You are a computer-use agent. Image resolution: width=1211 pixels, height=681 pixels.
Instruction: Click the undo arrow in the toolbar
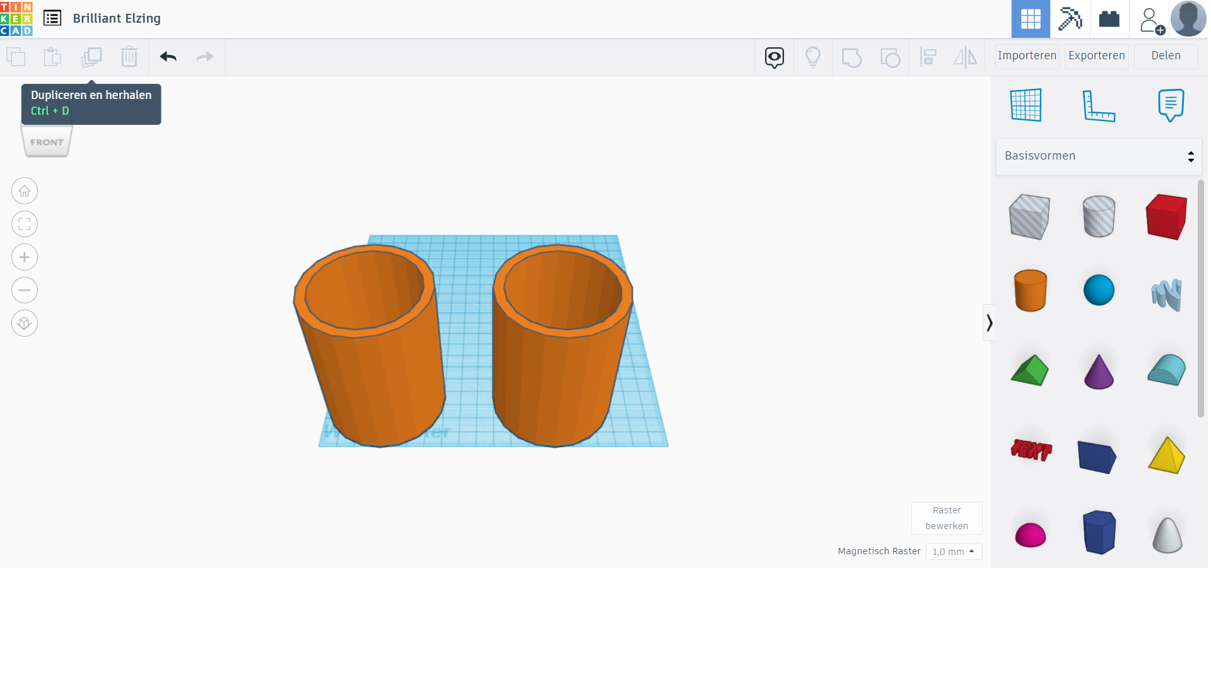[x=168, y=57]
